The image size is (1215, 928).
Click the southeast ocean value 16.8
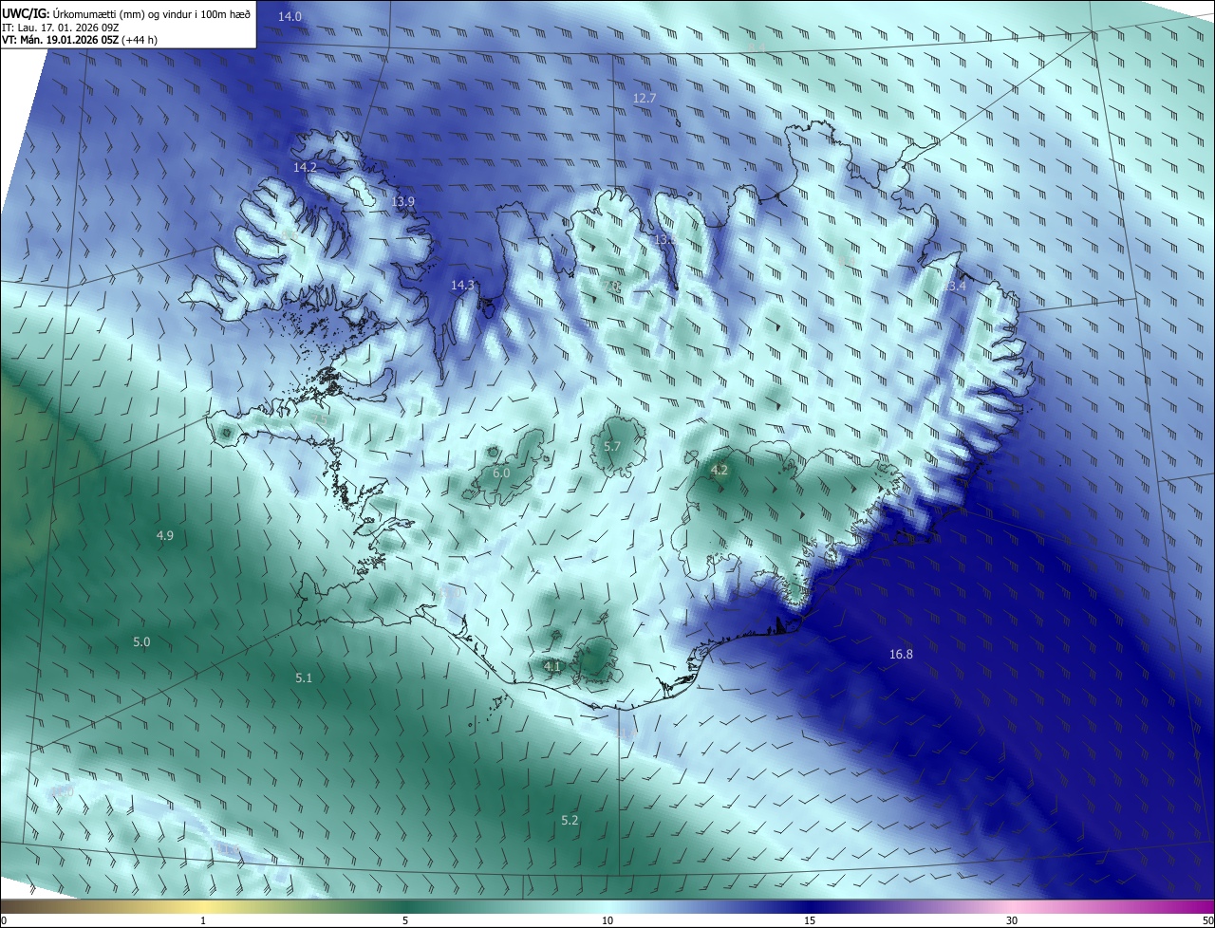[x=901, y=655]
